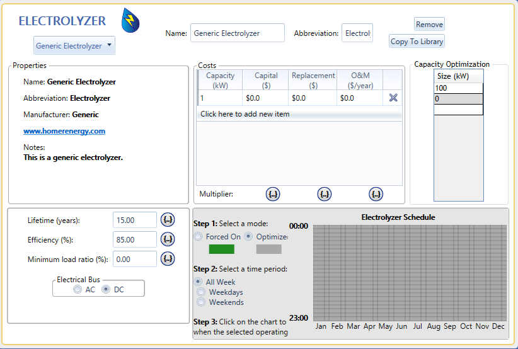
Task: Click the Remove button
Action: [x=429, y=25]
